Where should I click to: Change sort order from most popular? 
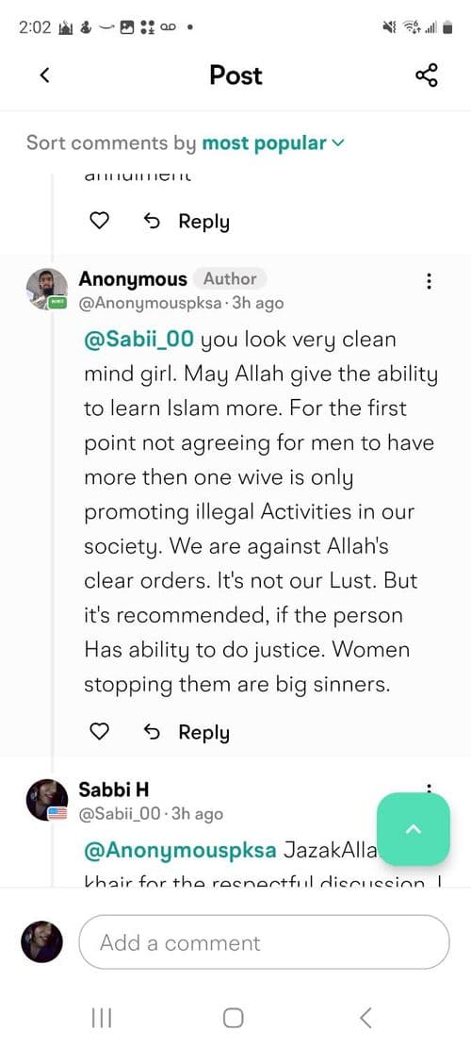273,143
